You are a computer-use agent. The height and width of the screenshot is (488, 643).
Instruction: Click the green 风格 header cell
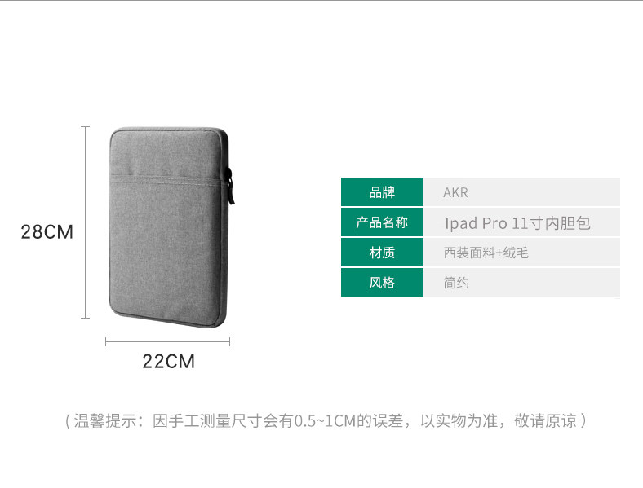382,283
